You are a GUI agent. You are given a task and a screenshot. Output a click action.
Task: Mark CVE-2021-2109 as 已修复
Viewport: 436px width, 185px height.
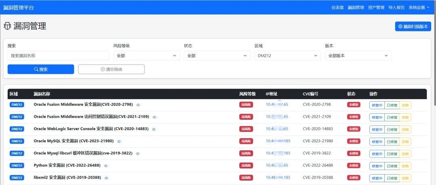[x=392, y=117]
